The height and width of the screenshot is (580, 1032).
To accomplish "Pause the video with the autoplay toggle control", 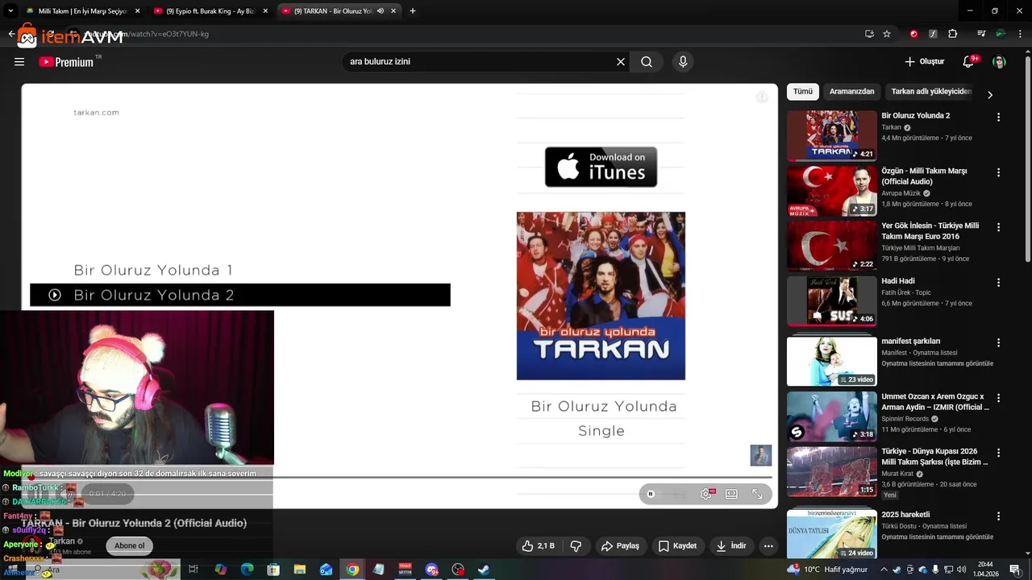I will 651,494.
